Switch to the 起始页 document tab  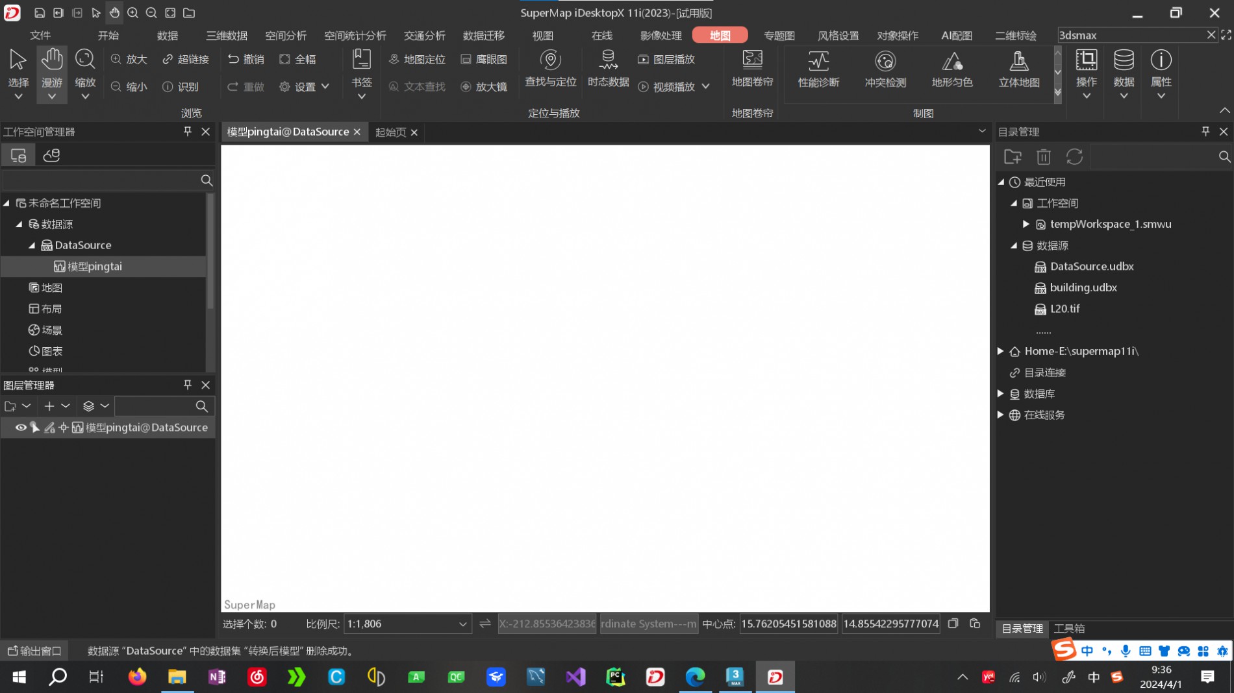390,132
